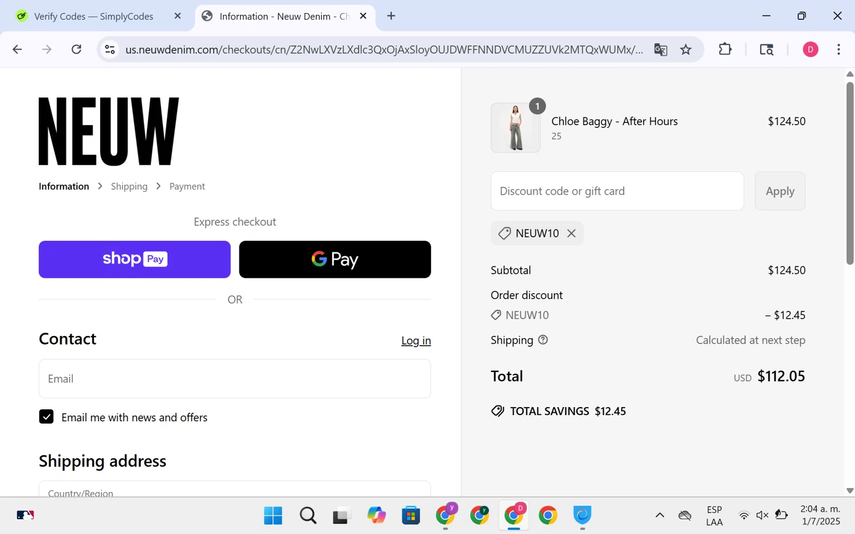855x534 pixels.
Task: Show hidden system tray icons
Action: [659, 515]
